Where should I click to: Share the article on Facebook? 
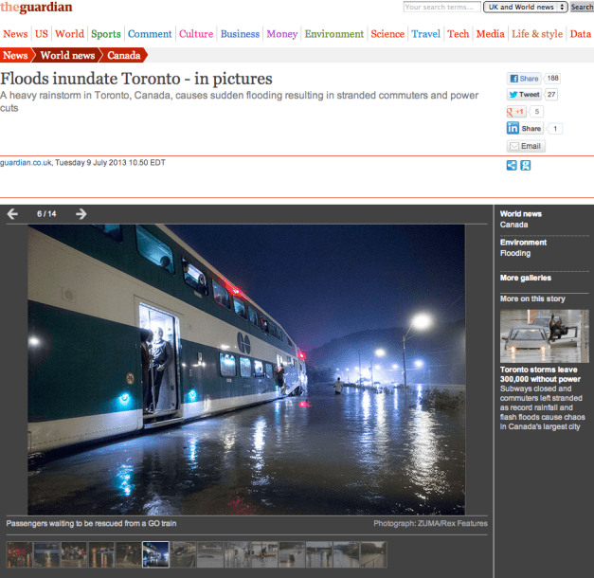[x=523, y=79]
